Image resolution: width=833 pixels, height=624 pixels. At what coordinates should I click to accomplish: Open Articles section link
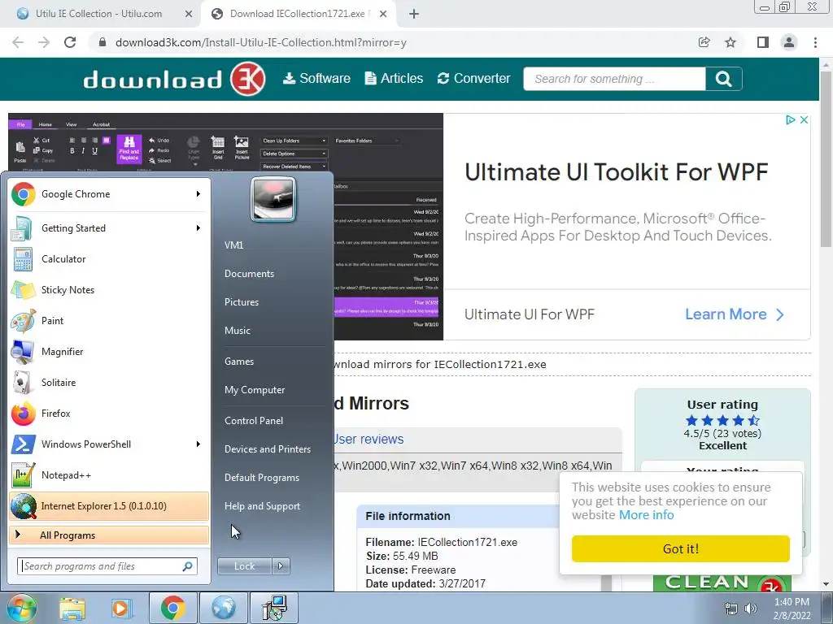pos(394,79)
